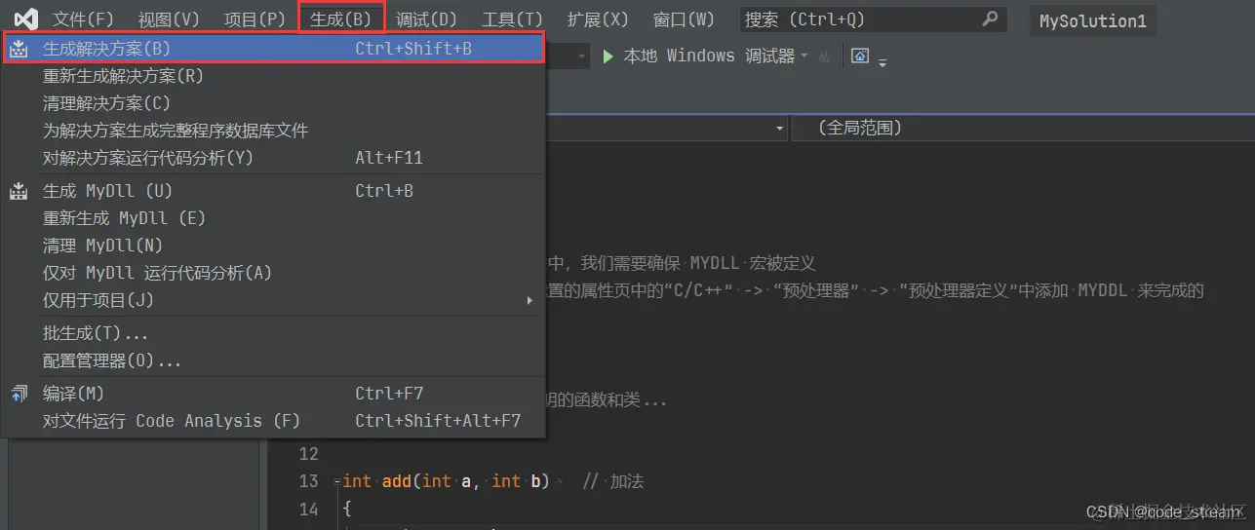The height and width of the screenshot is (530, 1255).
Task: Open 配置管理器(O)...
Action: pos(273,360)
